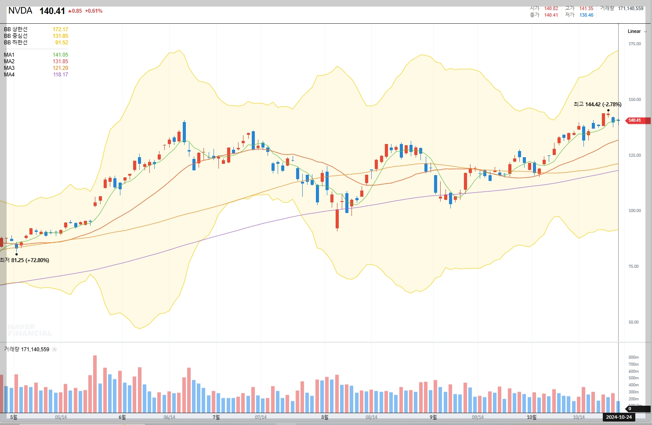Screen dimensions: 652x425
Task: Click the 최고 144.42 high annotation
Action: 597,104
